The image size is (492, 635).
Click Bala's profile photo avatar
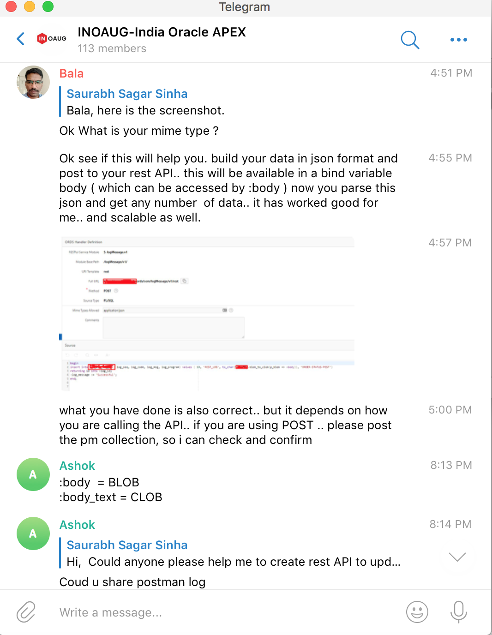tap(33, 82)
